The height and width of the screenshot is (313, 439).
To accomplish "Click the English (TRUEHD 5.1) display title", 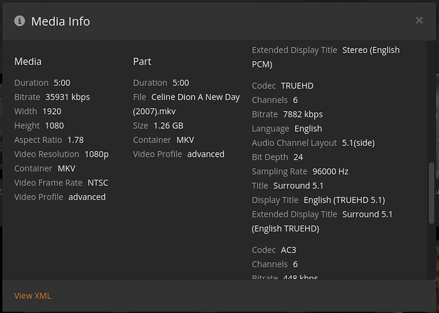I will tap(338, 200).
